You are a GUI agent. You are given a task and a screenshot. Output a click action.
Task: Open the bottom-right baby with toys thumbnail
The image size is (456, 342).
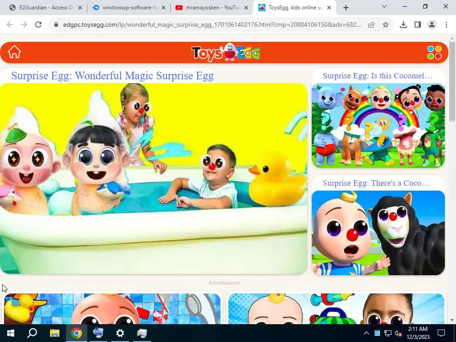337,309
